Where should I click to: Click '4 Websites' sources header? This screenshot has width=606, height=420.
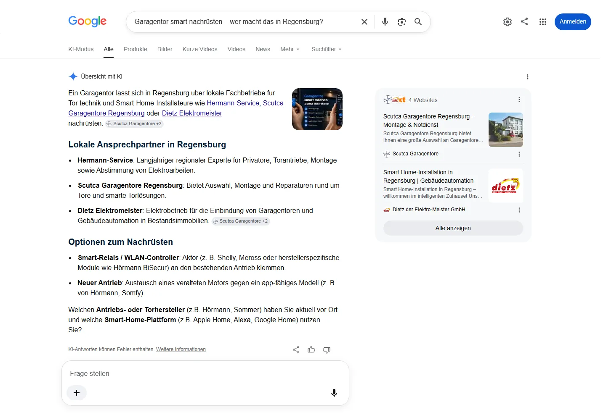click(x=423, y=100)
